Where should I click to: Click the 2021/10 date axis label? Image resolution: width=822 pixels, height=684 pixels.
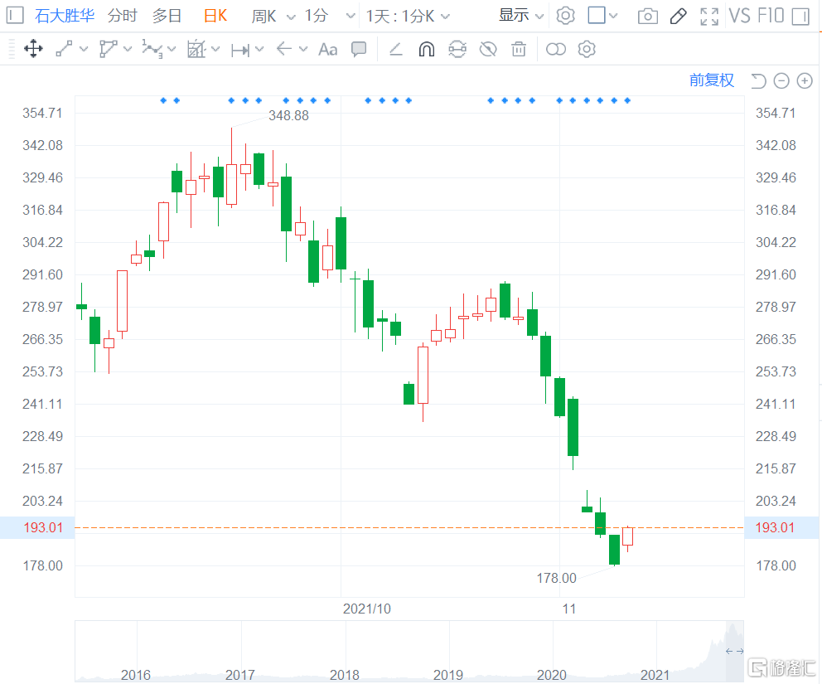coord(366,609)
